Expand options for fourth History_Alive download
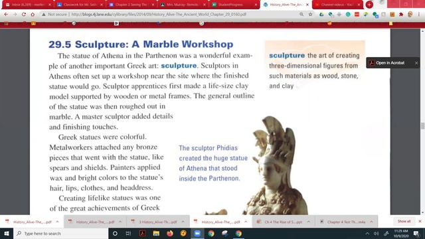425x239 pixels. pyautogui.click(x=246, y=222)
